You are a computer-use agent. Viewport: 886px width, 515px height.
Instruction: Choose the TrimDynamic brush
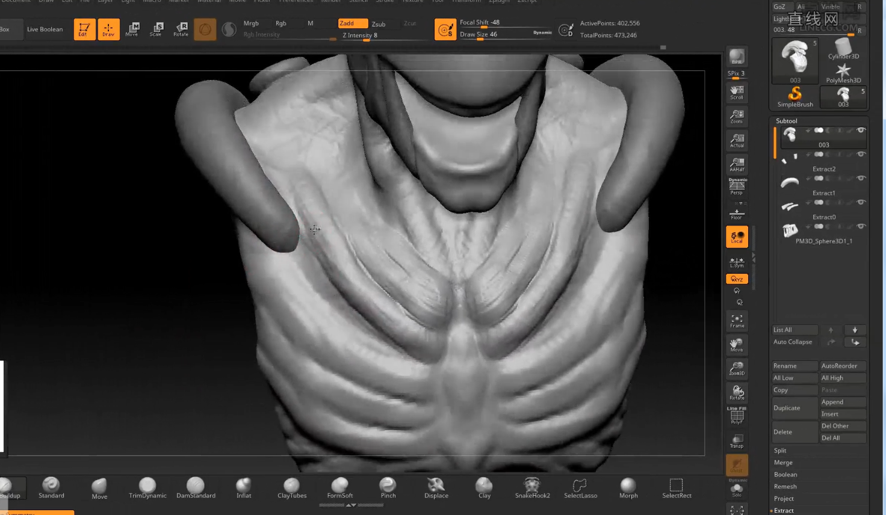pyautogui.click(x=147, y=488)
